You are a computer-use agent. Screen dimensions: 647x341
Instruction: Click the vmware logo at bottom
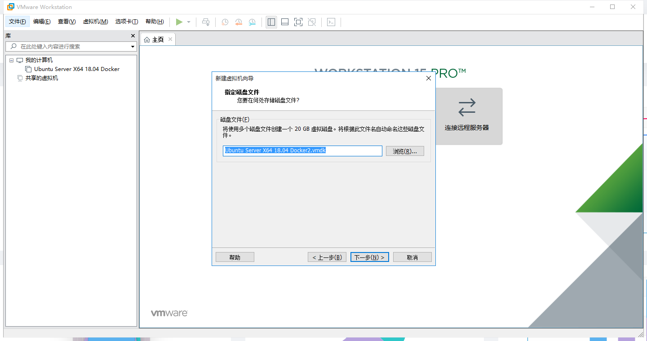pos(169,313)
